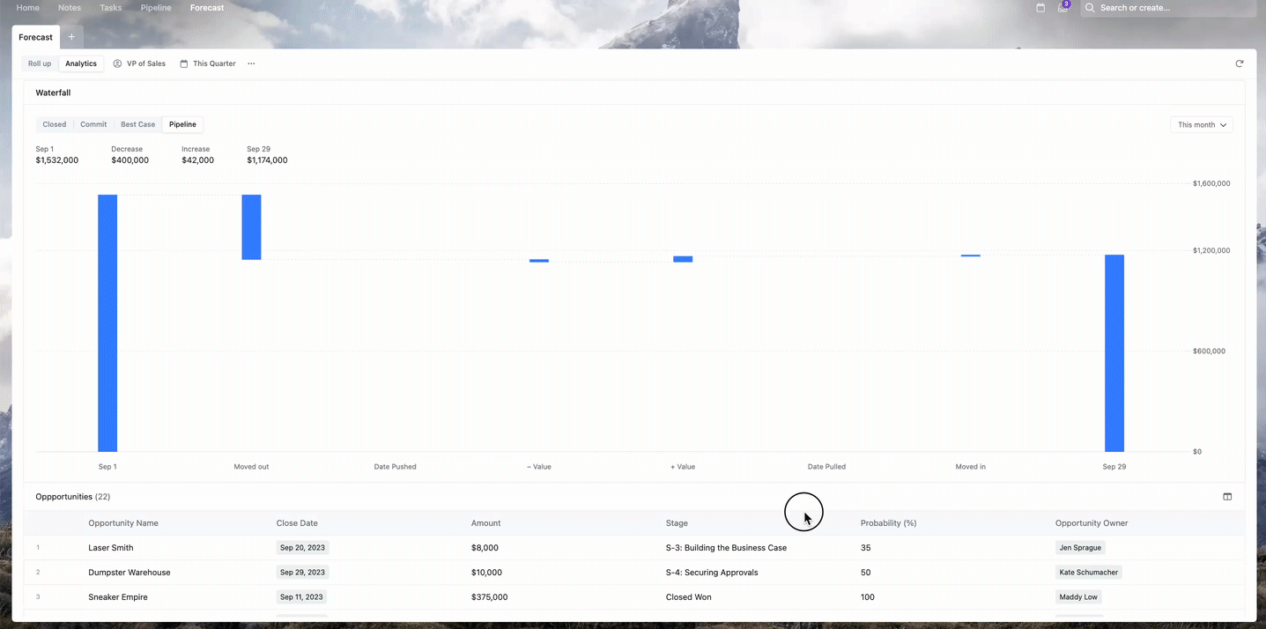Viewport: 1266px width, 629px height.
Task: Click the VP of Sales person icon
Action: tap(117, 63)
